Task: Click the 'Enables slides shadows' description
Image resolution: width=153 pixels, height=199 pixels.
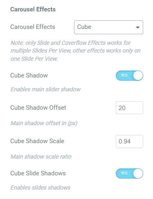Action: click(x=40, y=188)
